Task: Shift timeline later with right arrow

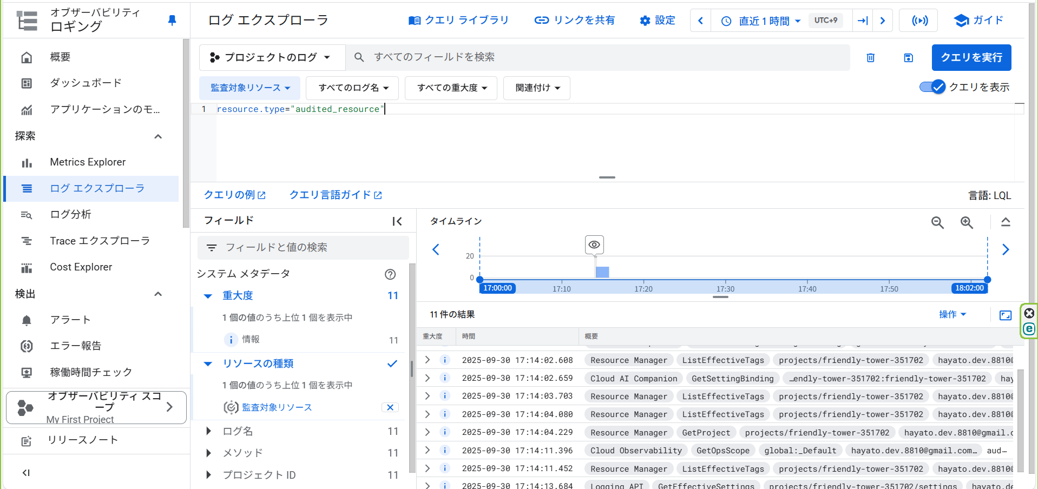Action: (1006, 249)
